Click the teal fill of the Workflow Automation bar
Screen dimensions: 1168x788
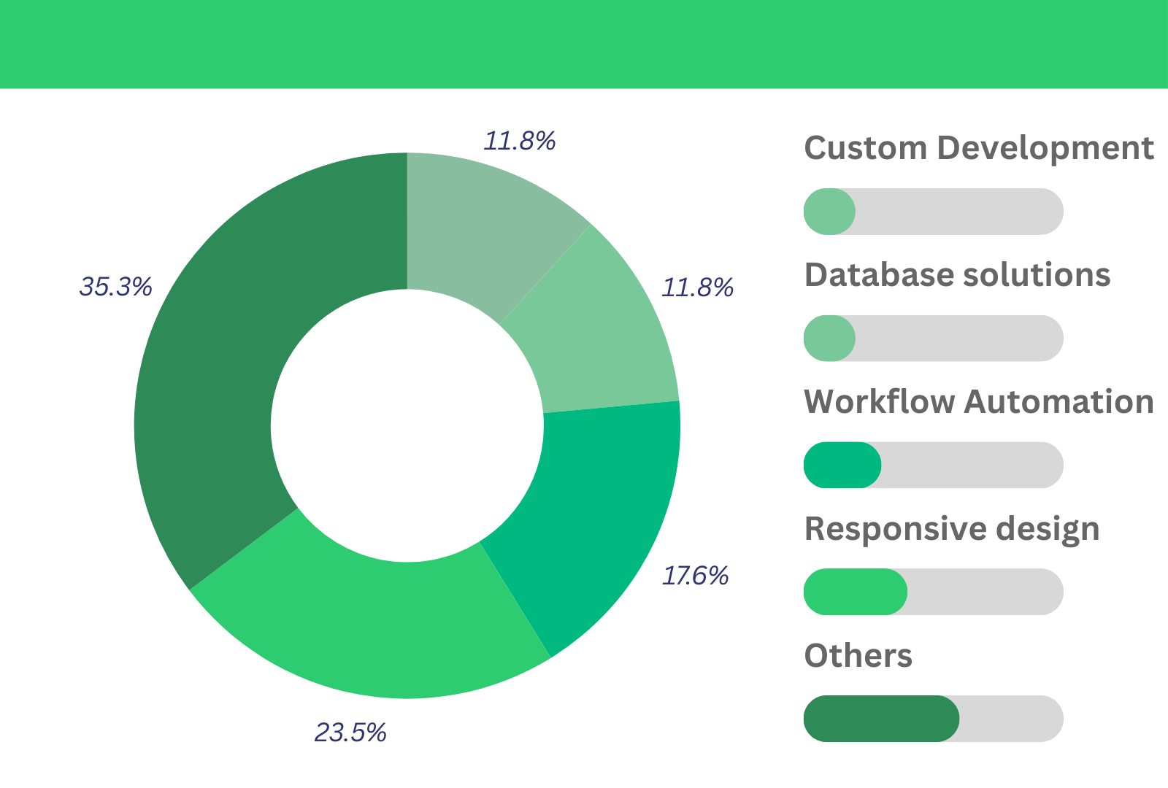842,465
